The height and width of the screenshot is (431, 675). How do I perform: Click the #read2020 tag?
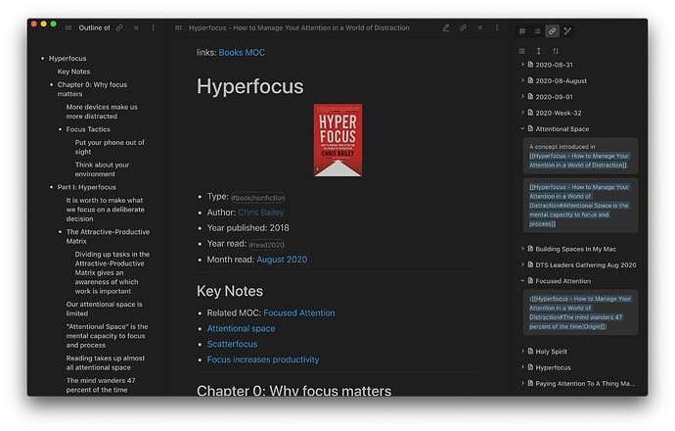coord(266,245)
